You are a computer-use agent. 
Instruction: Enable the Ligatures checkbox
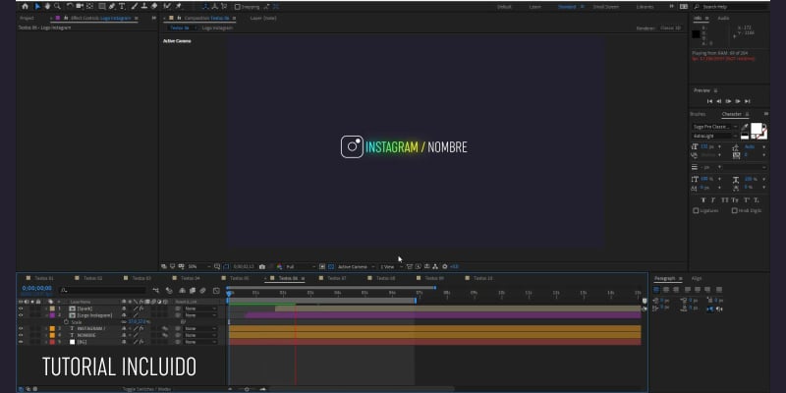click(x=696, y=210)
